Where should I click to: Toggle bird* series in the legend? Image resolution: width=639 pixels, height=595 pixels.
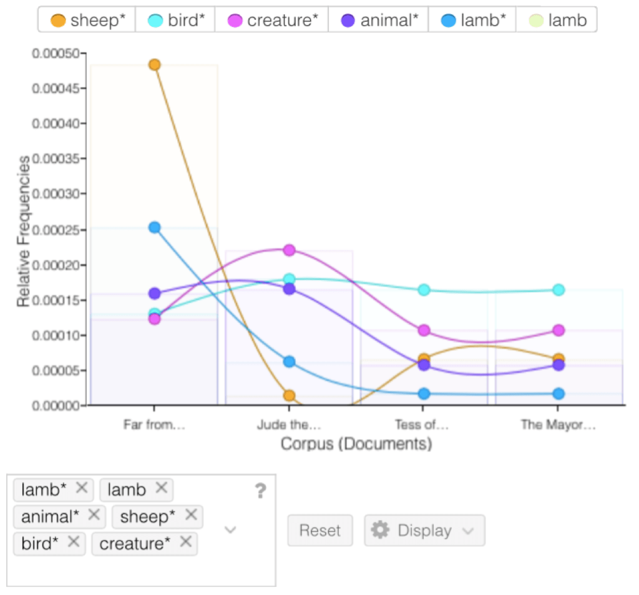[x=177, y=21]
